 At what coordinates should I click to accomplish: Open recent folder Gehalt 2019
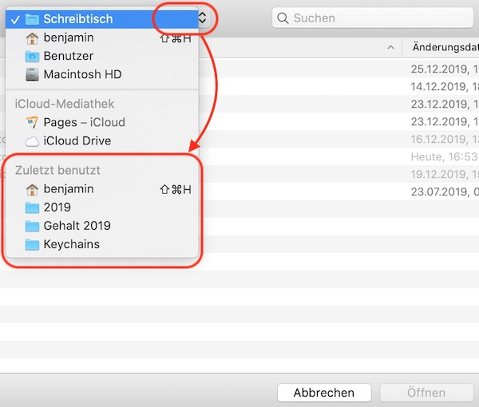(102, 226)
